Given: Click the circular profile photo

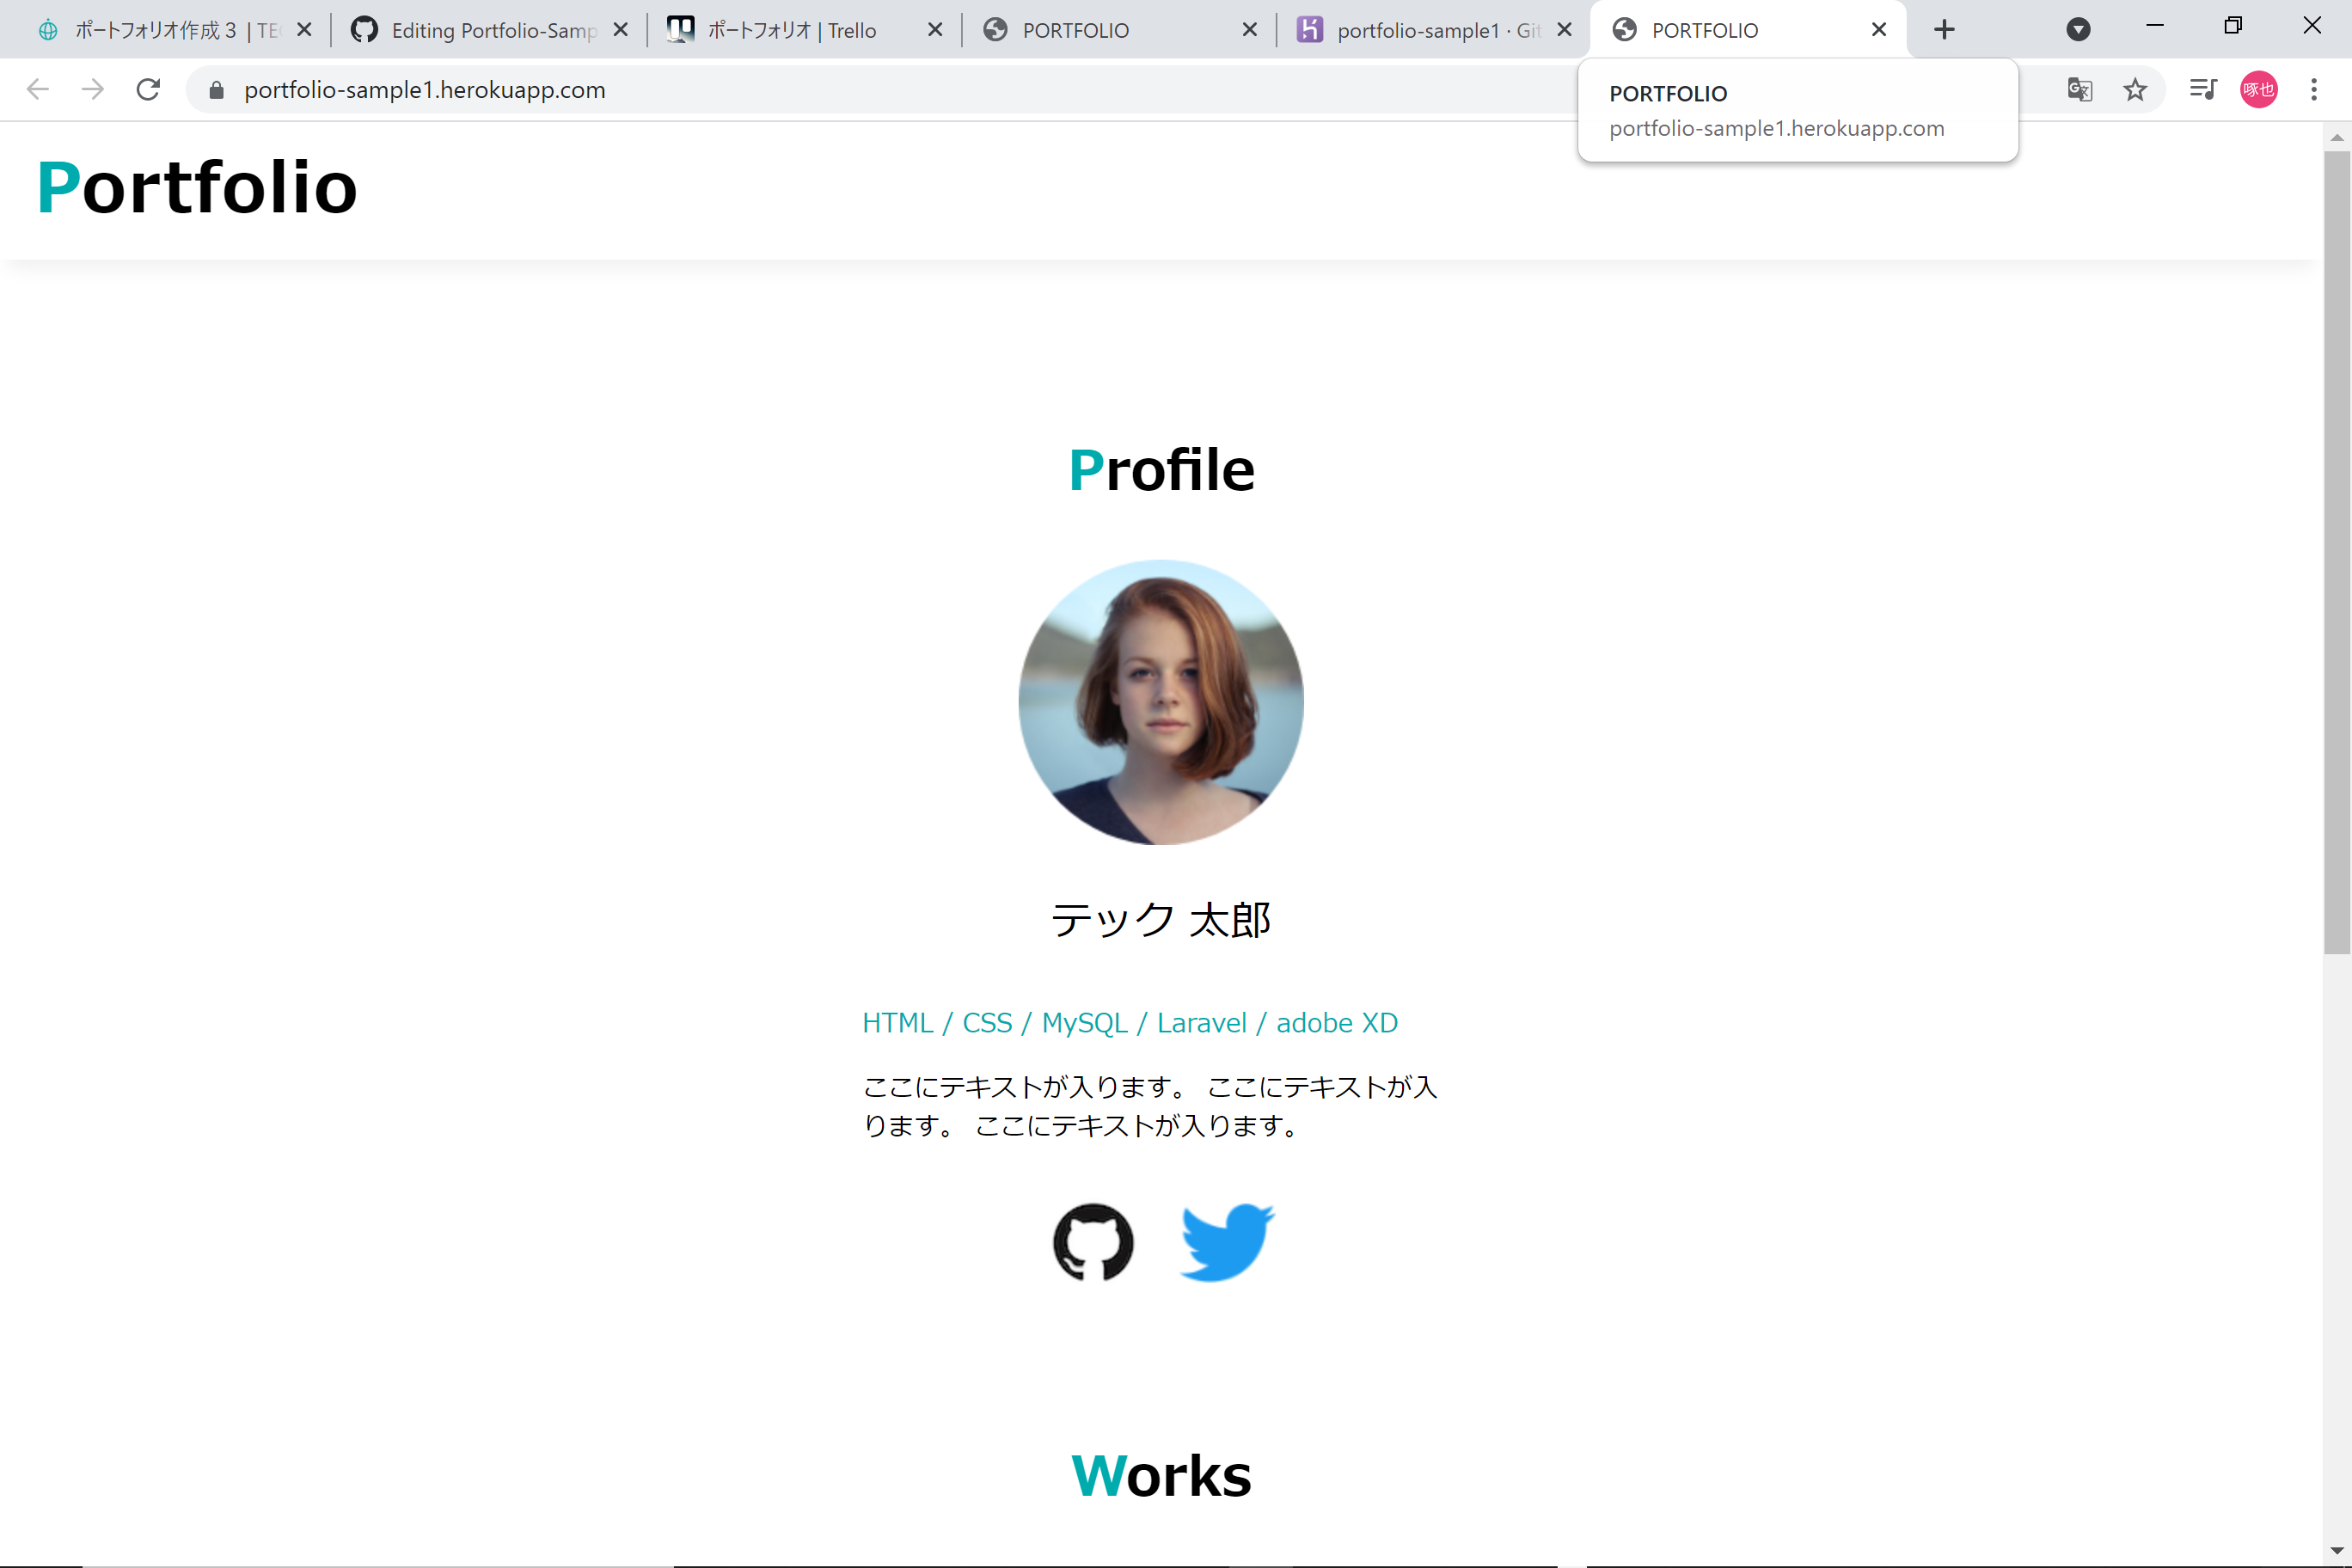Looking at the screenshot, I should (1161, 702).
